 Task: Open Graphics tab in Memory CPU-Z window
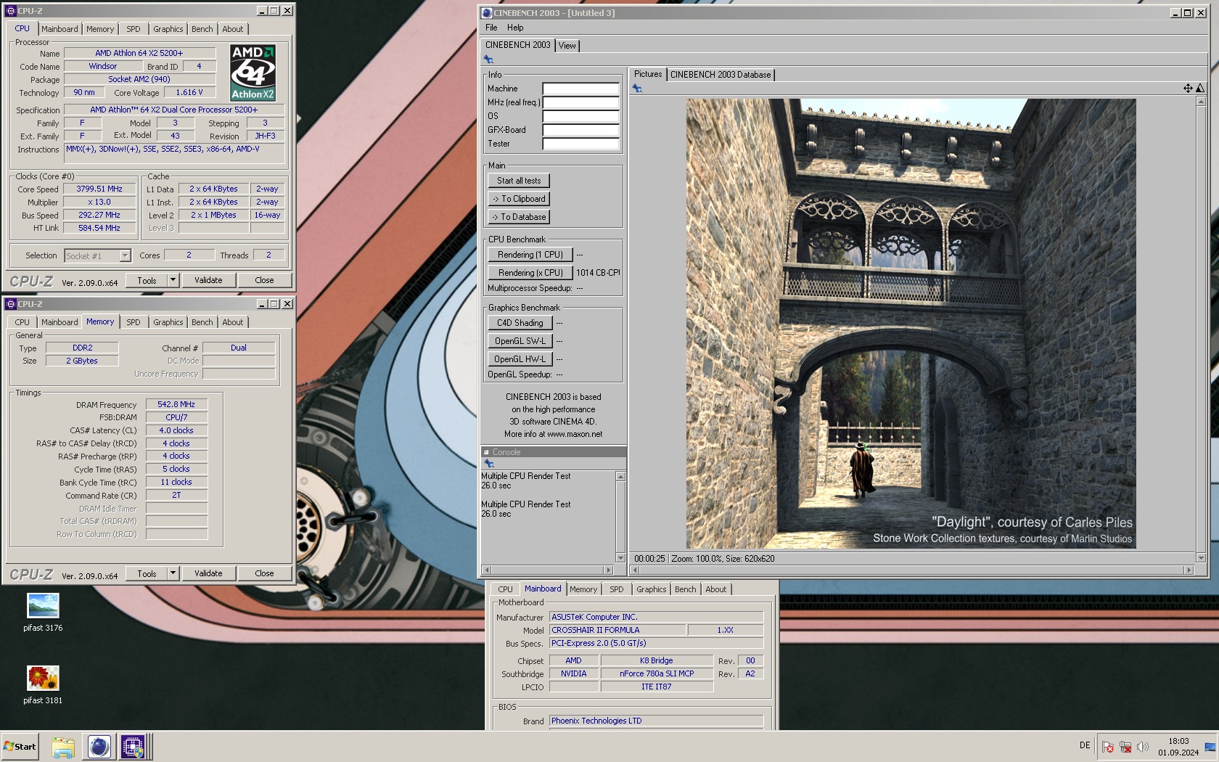(168, 322)
